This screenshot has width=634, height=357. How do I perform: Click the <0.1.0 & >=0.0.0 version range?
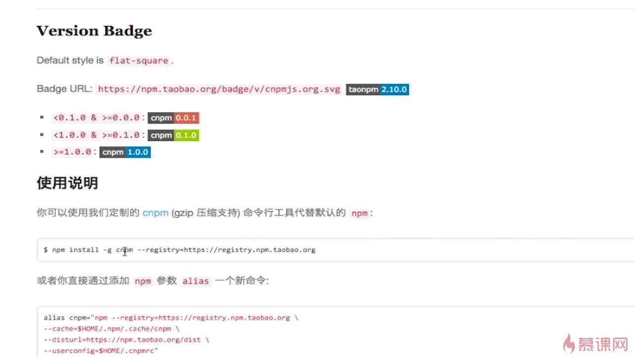(x=97, y=118)
